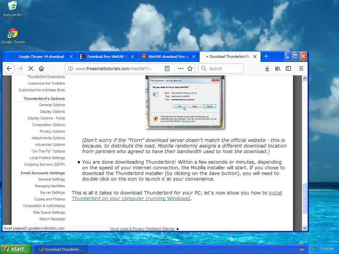Image resolution: width=339 pixels, height=254 pixels.
Task: Open the library bookshelf icon
Action: pyautogui.click(x=278, y=69)
